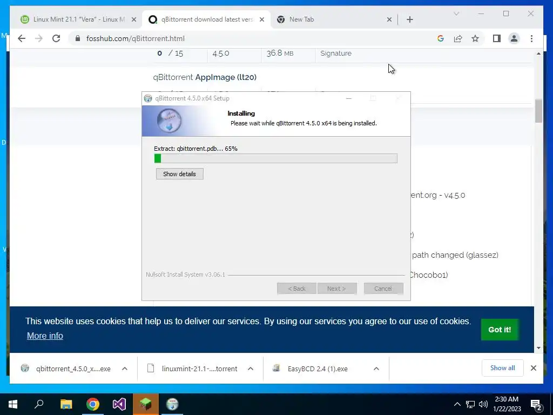
Task: Open Visual Studio from taskbar
Action: point(119,404)
